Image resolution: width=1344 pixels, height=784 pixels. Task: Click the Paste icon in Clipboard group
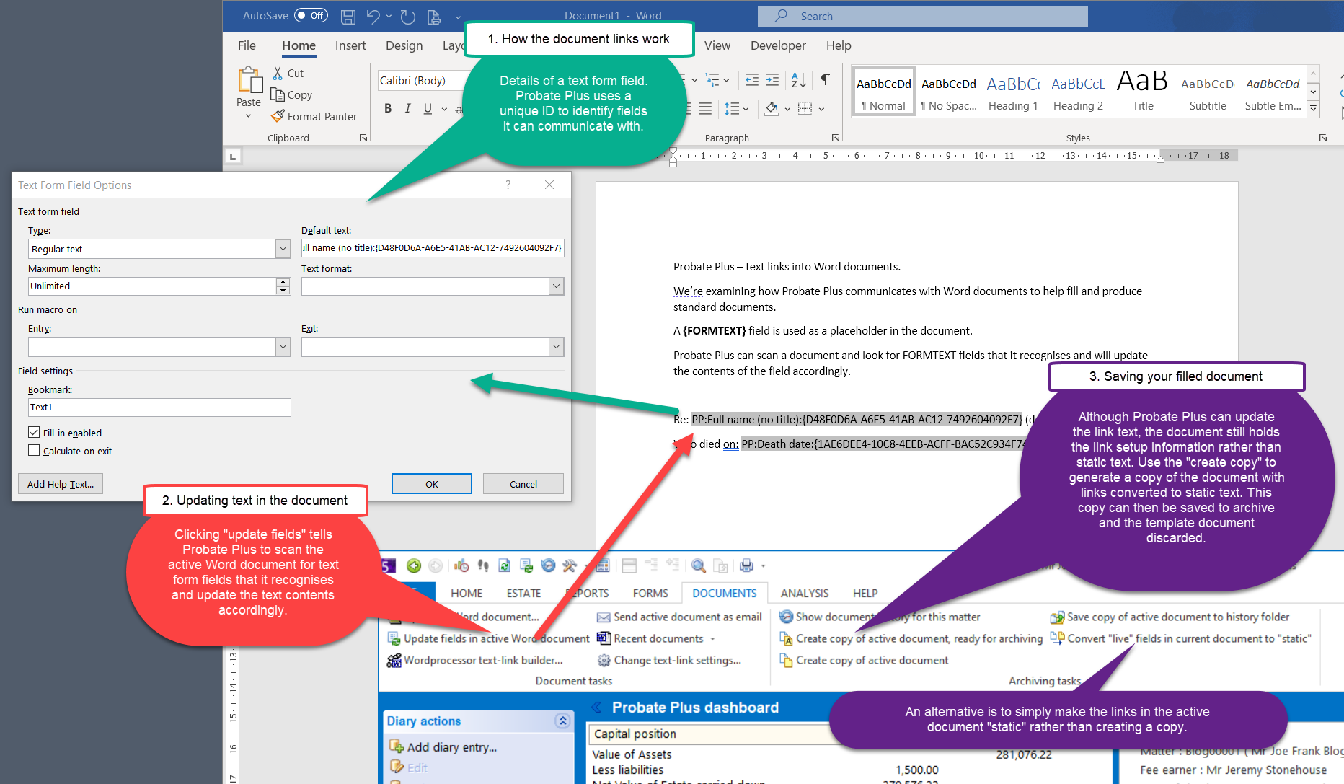249,81
